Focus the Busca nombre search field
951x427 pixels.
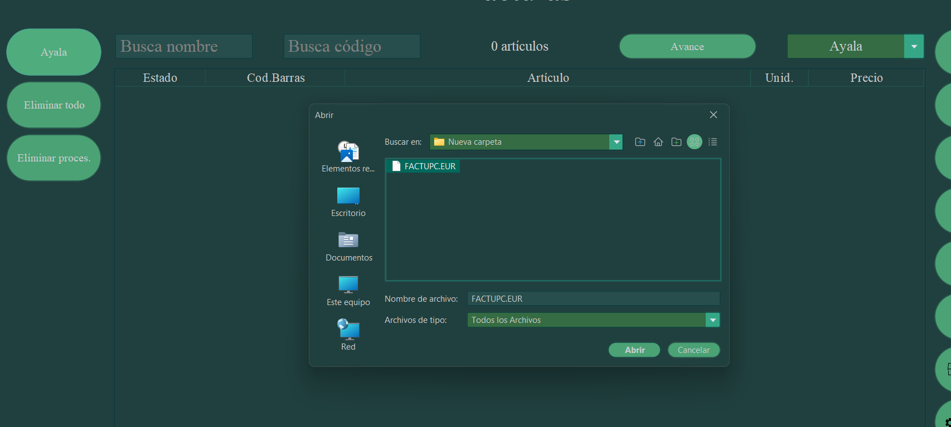tap(184, 46)
